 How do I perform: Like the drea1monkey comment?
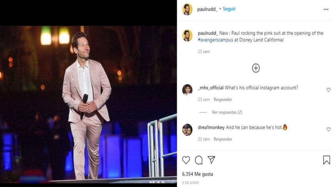[x=328, y=129]
